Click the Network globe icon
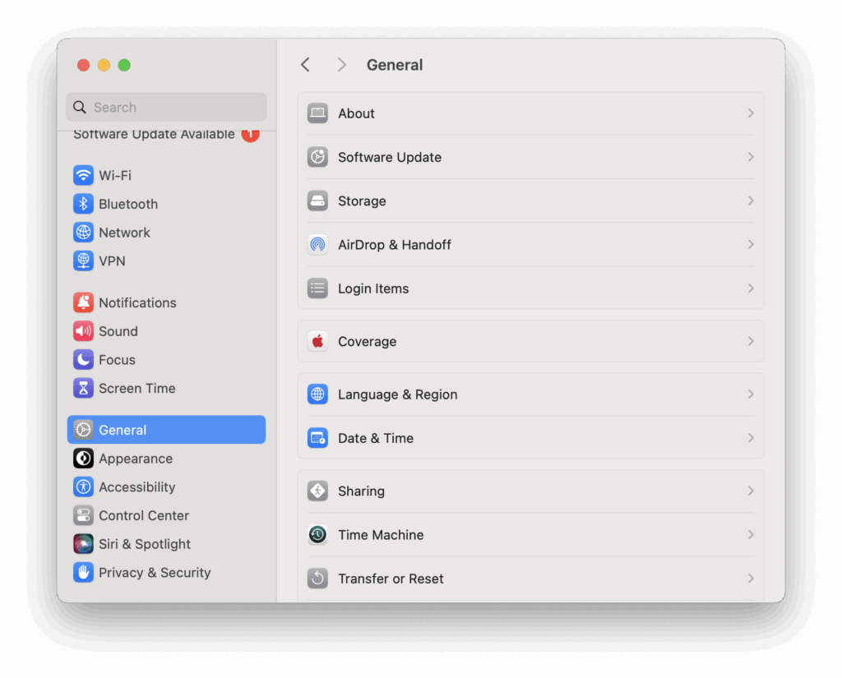The height and width of the screenshot is (678, 842). tap(83, 232)
